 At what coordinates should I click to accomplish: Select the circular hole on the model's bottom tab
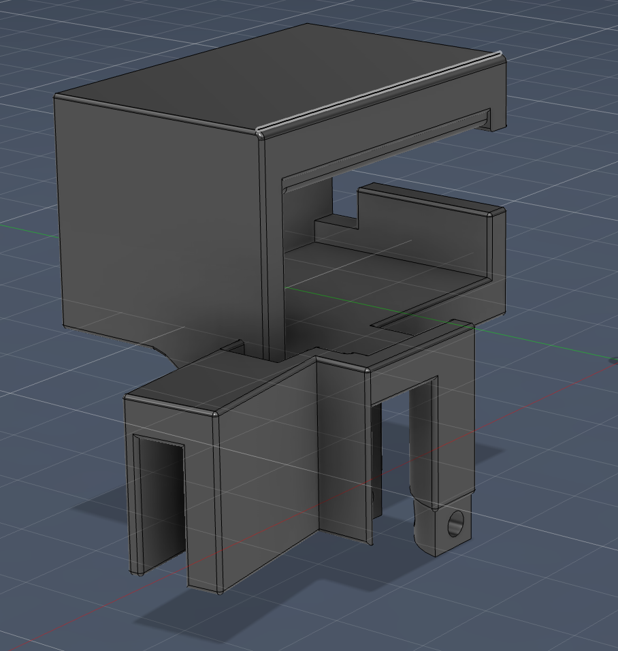(456, 523)
